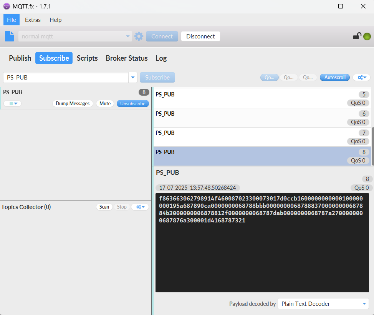Select highlighted PS_PUB message number 8
This screenshot has width=374, height=315.
262,156
